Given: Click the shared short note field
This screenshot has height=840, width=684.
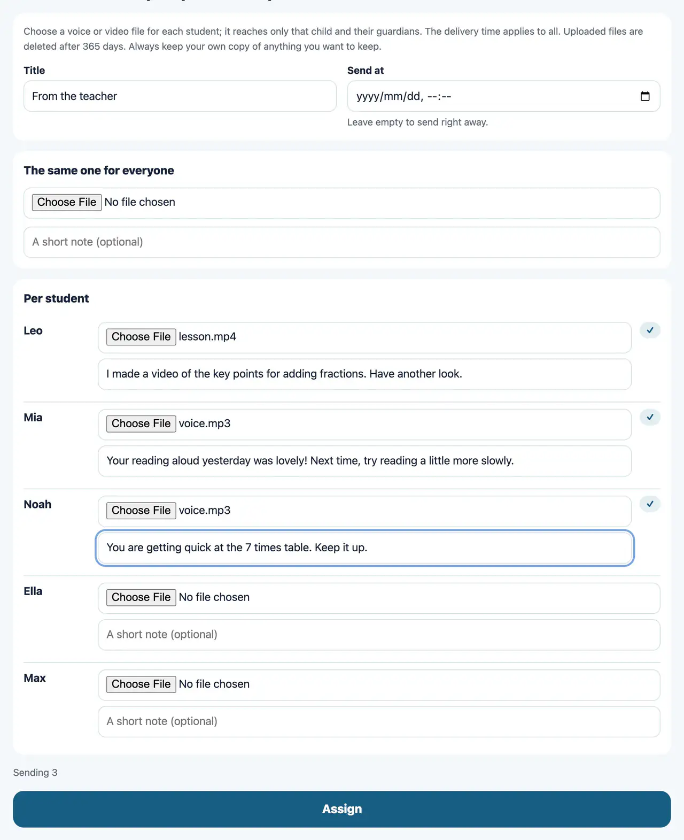Looking at the screenshot, I should point(342,242).
